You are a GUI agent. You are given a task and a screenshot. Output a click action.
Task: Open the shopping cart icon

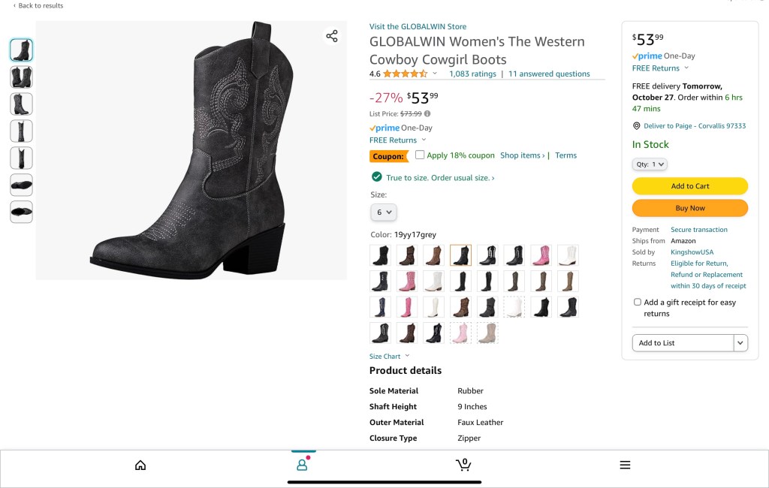pos(463,465)
